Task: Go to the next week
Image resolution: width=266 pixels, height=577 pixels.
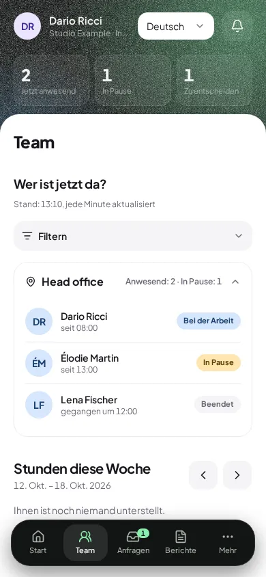Action: click(x=237, y=475)
